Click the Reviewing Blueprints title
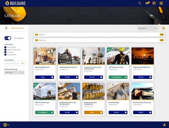 tap(42, 67)
